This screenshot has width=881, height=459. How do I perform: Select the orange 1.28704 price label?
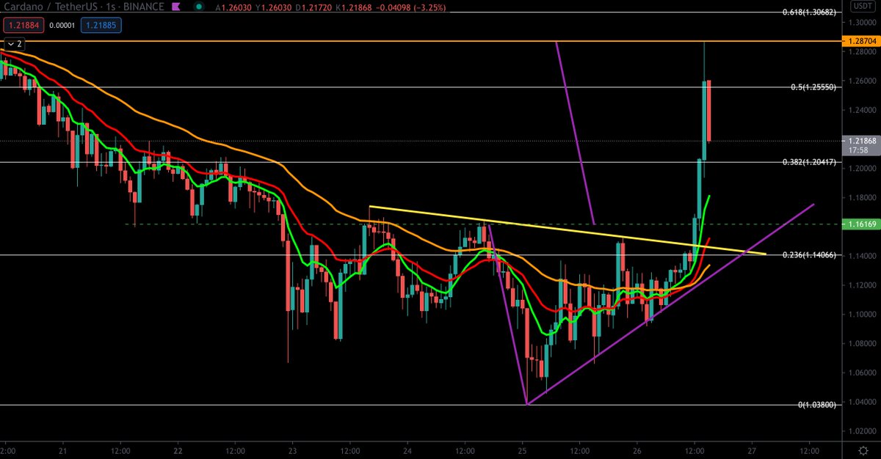(860, 41)
